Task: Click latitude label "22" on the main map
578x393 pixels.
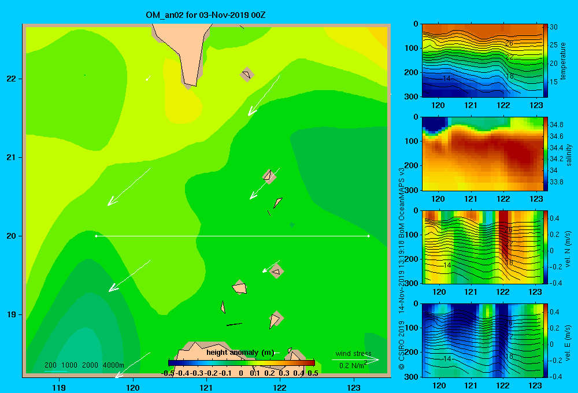Action: 12,79
